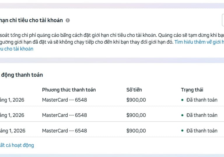
Task: Click the $900,00 amount in the first row
Action: pos(136,100)
